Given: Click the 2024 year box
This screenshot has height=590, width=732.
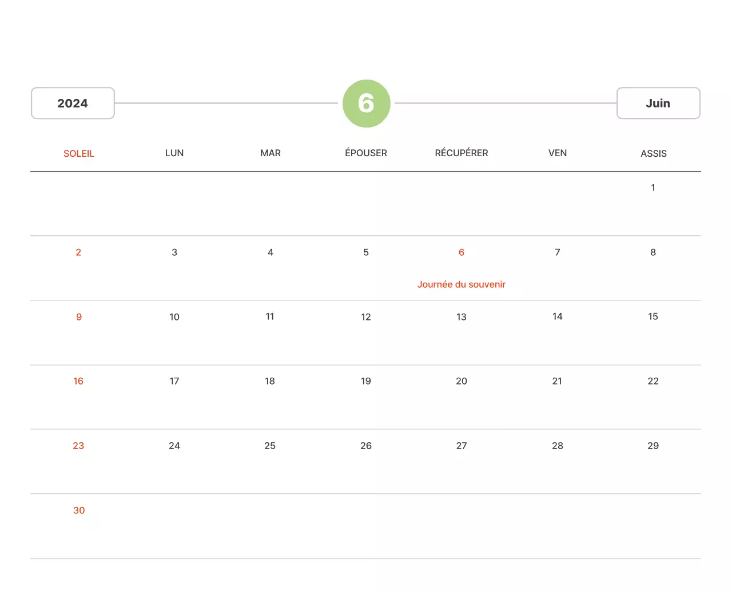Looking at the screenshot, I should point(73,103).
